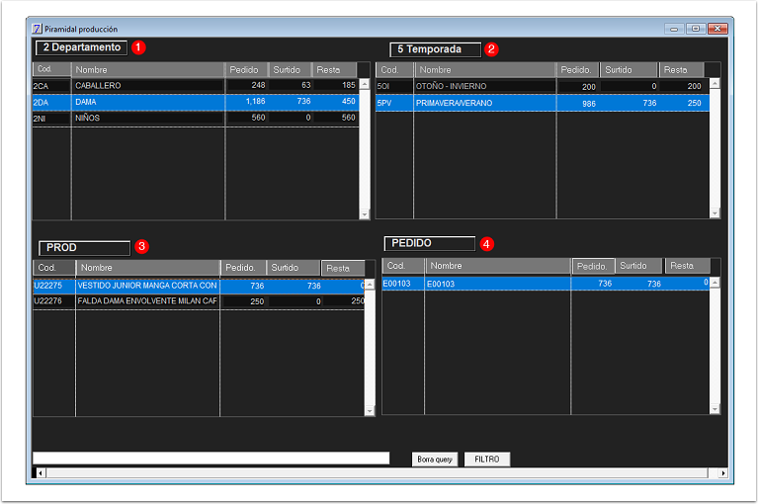Click scroll-up arrow in PEDIDO grid
This screenshot has height=504, width=758.
click(715, 283)
